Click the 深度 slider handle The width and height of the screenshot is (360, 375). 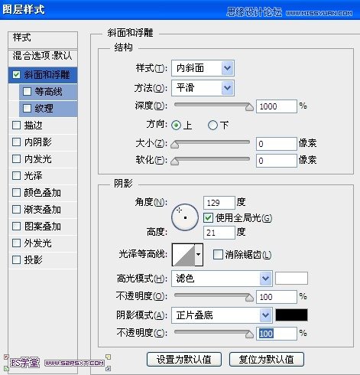[249, 107]
